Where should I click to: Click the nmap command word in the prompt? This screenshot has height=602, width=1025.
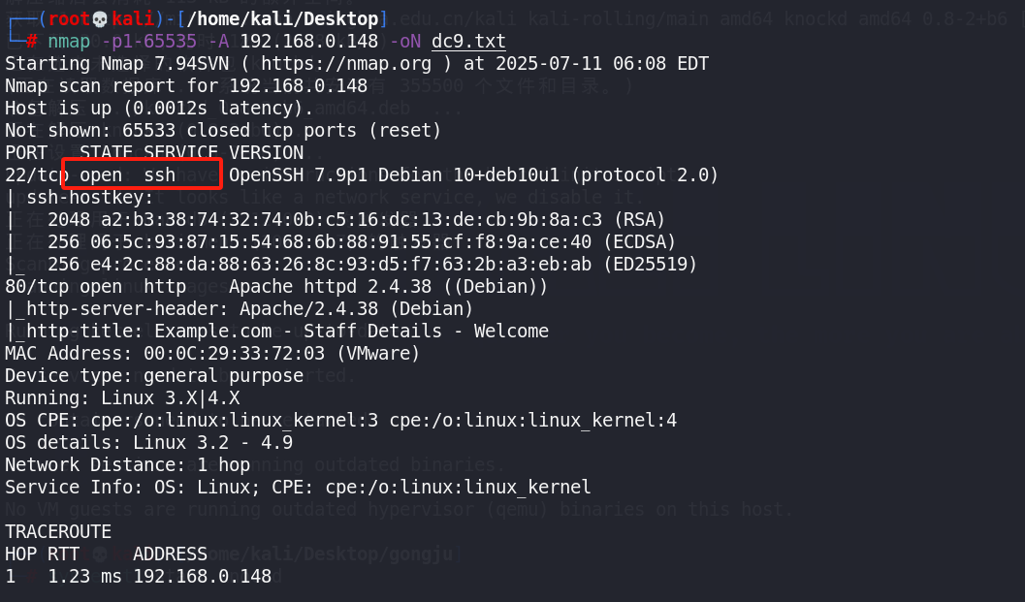coord(69,41)
